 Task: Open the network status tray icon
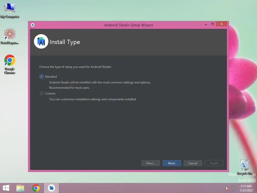tap(233, 188)
